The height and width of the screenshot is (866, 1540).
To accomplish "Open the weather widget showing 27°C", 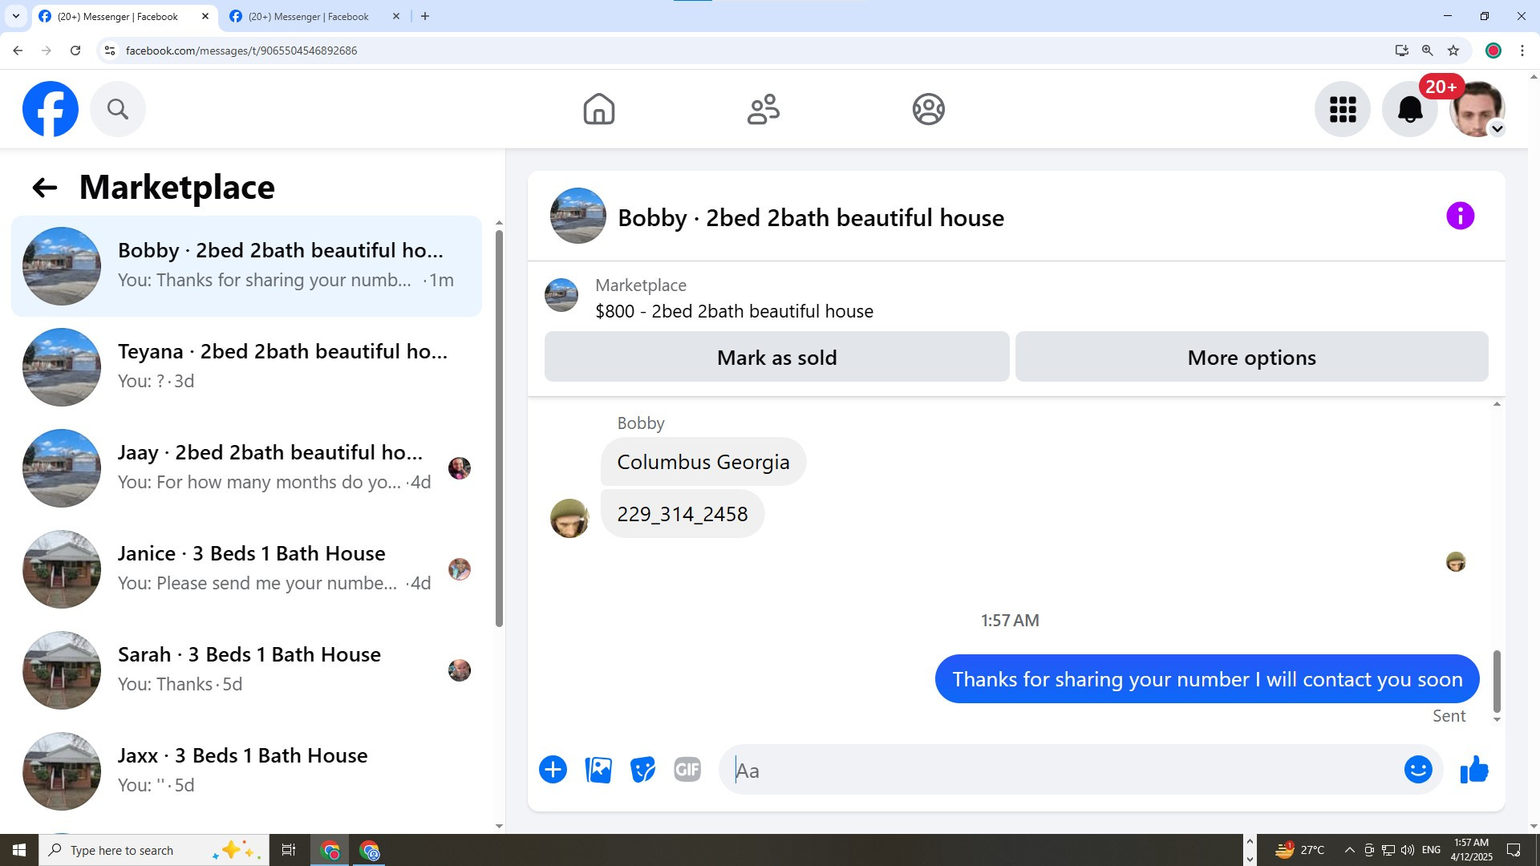I will pos(1299,850).
